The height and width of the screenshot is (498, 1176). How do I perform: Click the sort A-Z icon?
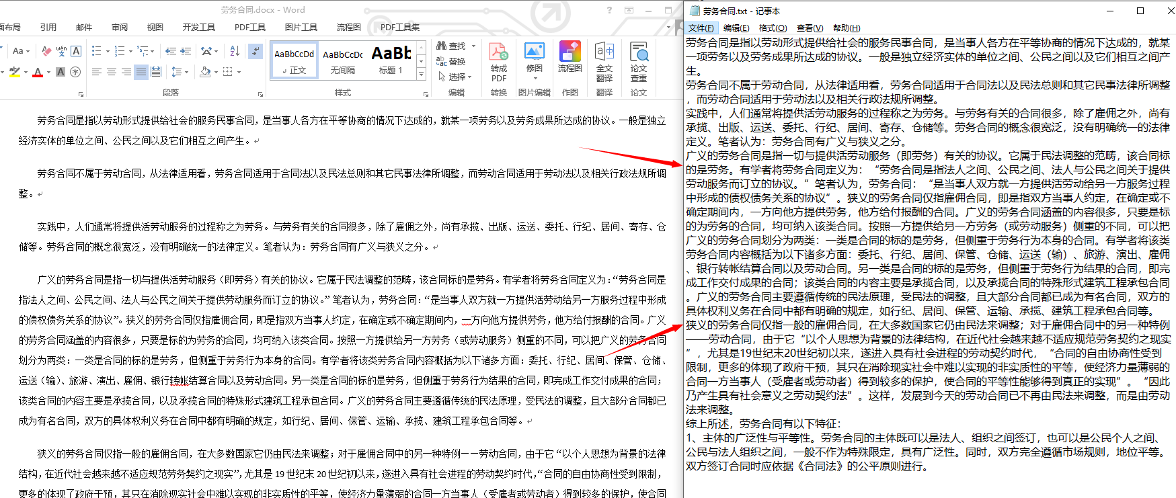[x=235, y=51]
